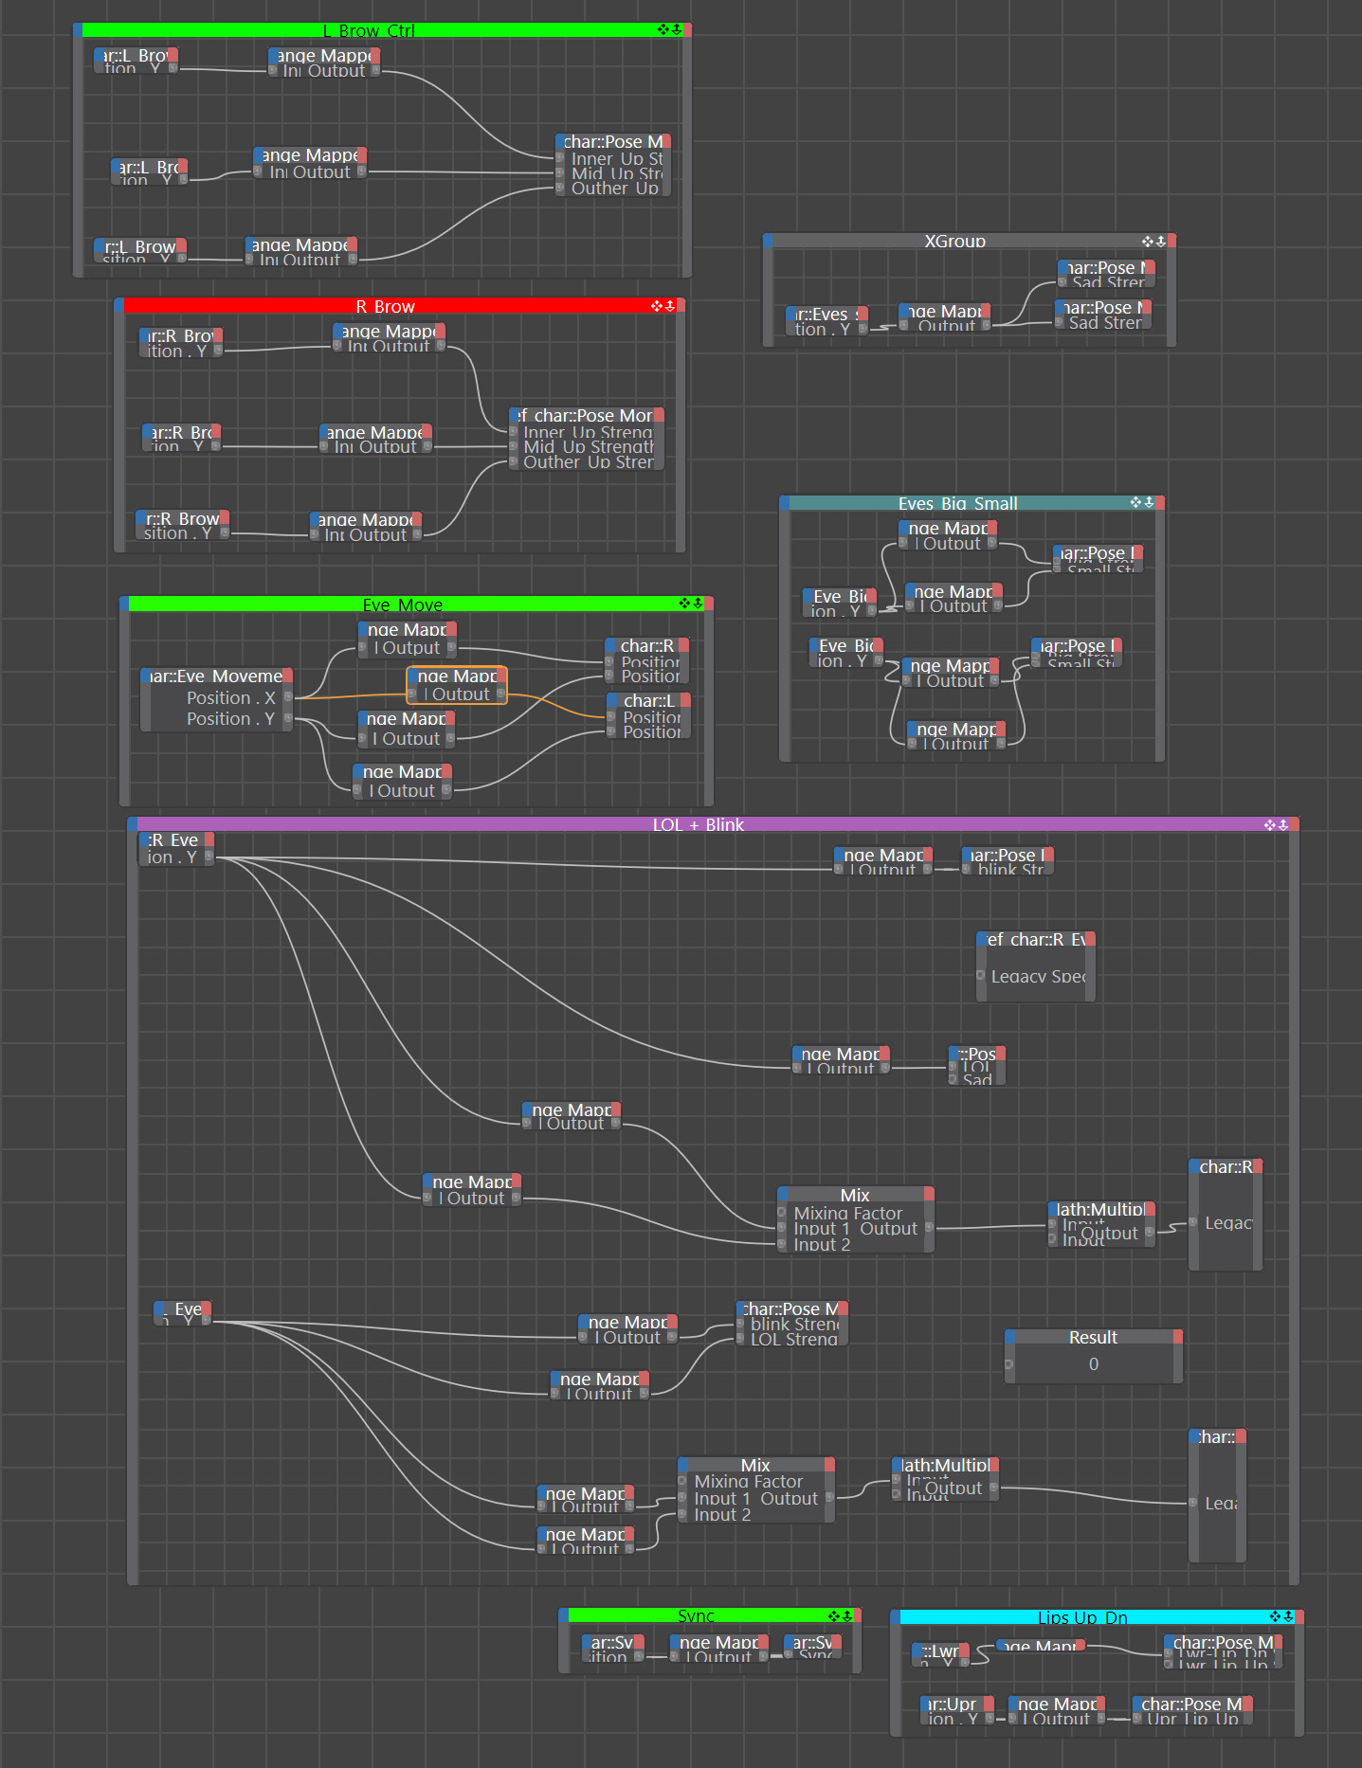Click Mixing Factor input port on lower Mix

point(682,1481)
